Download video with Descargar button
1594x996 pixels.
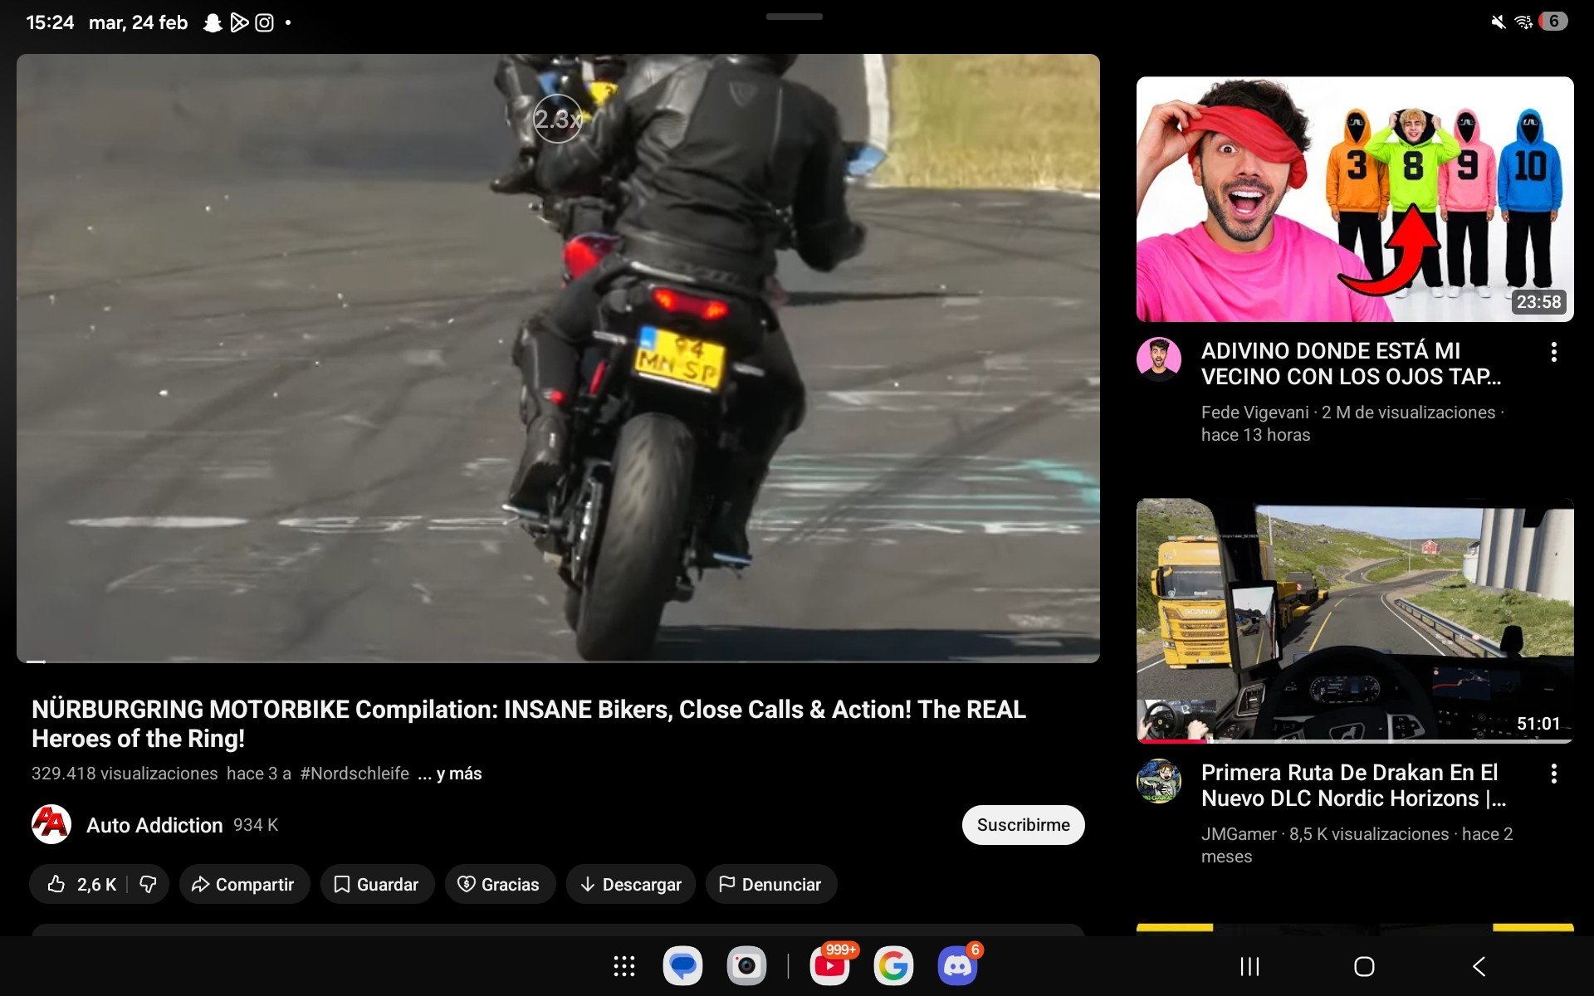(x=631, y=884)
